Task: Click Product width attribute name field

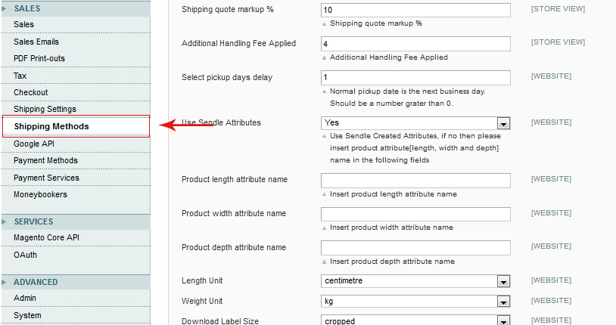Action: (x=415, y=214)
